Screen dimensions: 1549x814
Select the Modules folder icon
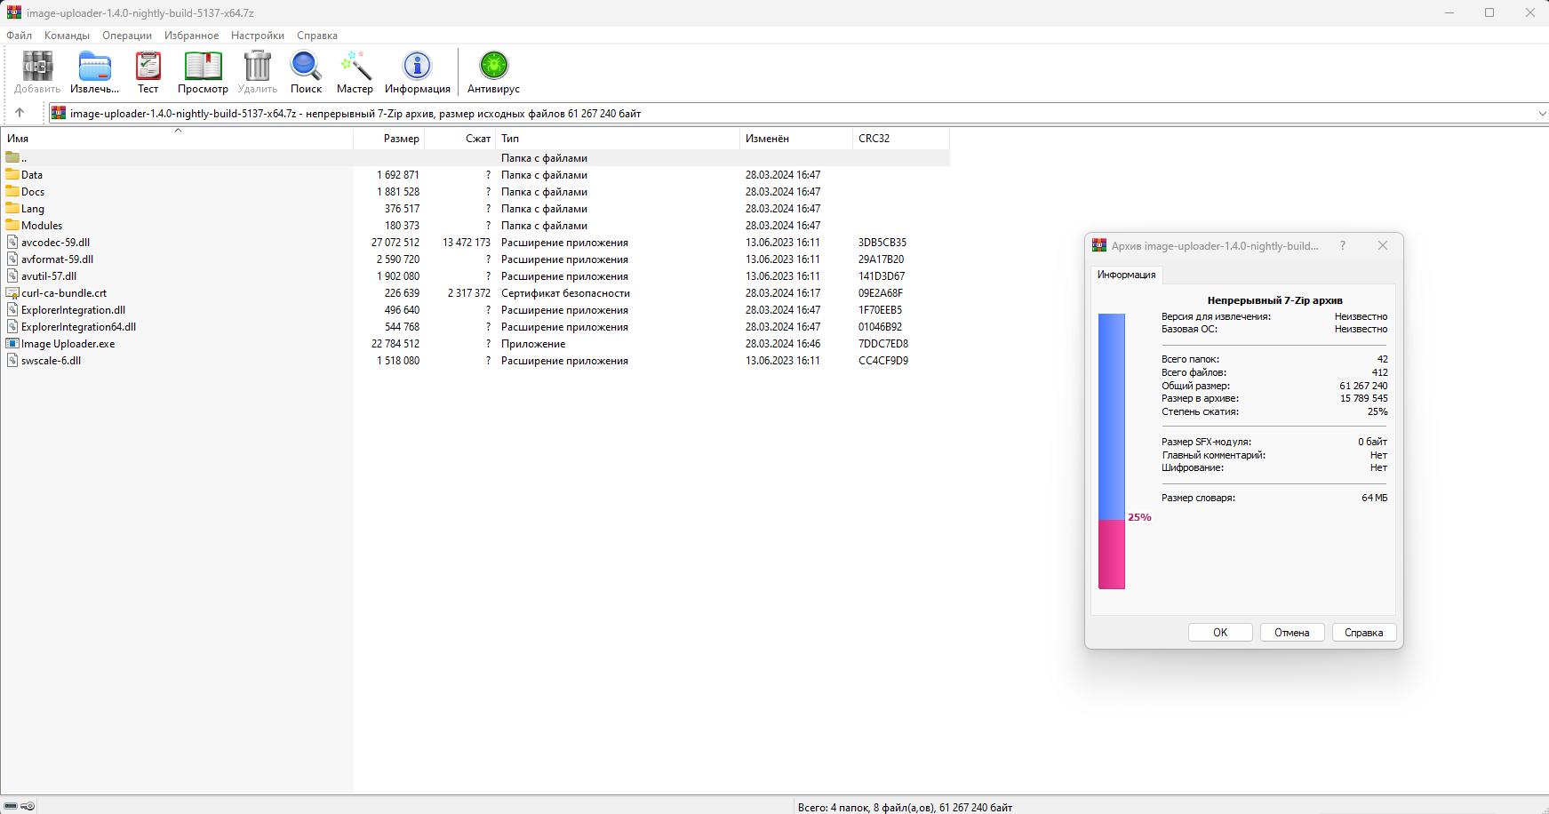[x=12, y=226]
